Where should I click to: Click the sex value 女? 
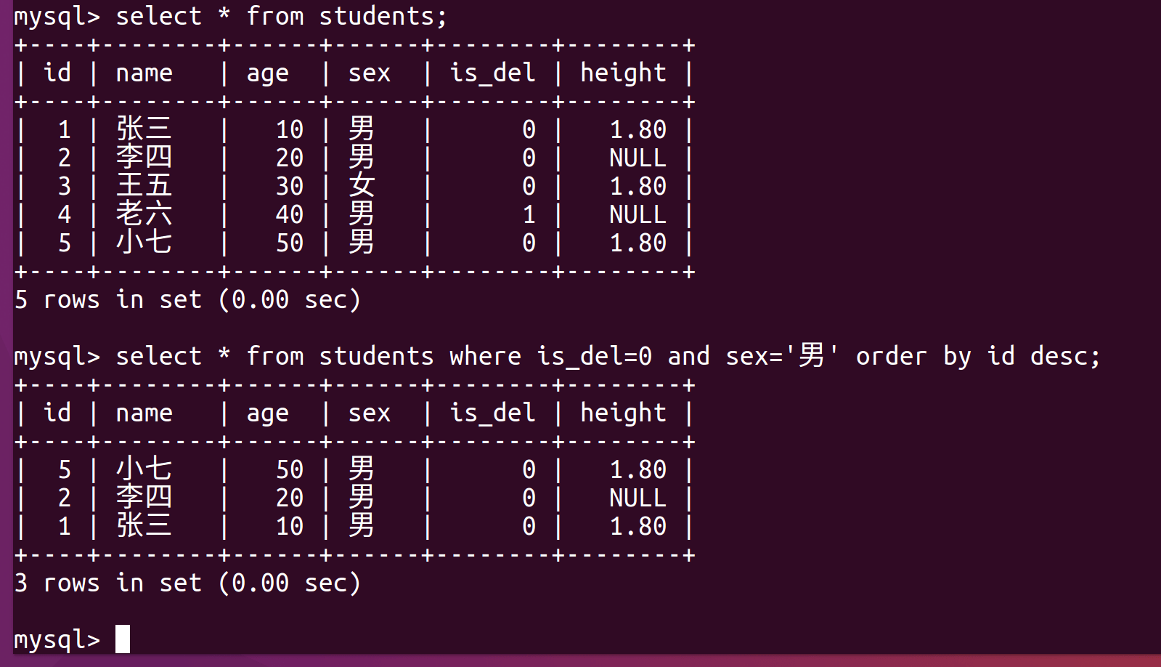[x=362, y=186]
